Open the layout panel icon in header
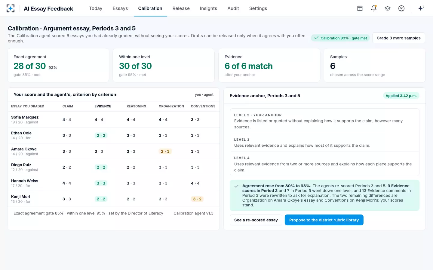The height and width of the screenshot is (270, 433). [x=360, y=8]
